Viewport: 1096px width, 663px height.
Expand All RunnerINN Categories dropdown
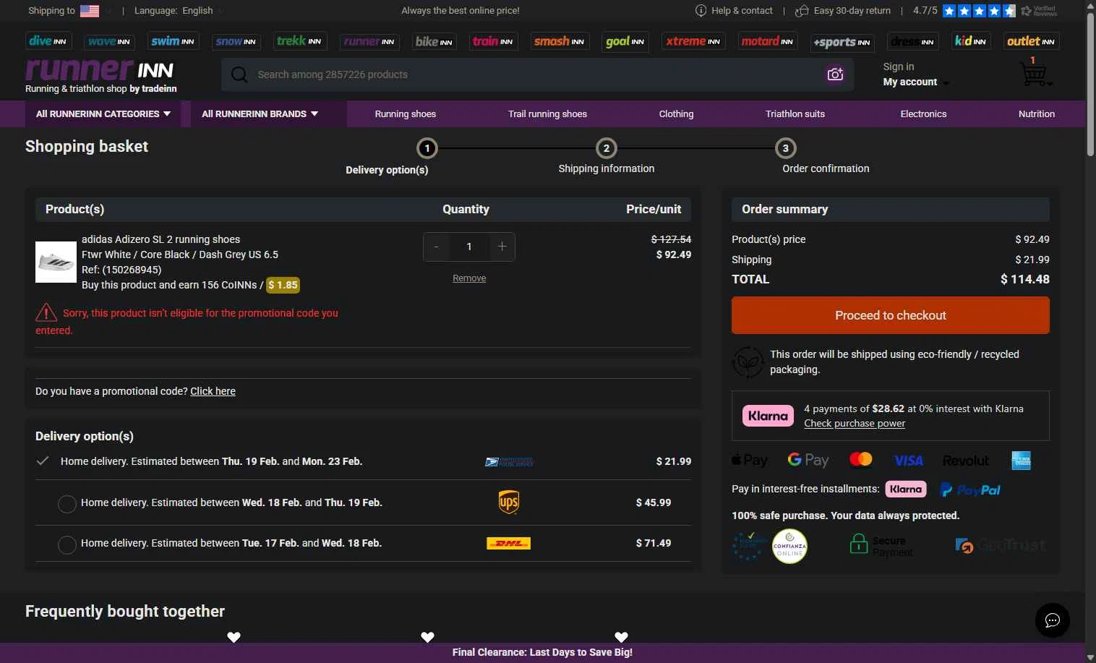coord(103,114)
